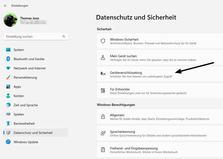This screenshot has height=159, width=223.
Task: Navigate to Konten
Action: 36,96
